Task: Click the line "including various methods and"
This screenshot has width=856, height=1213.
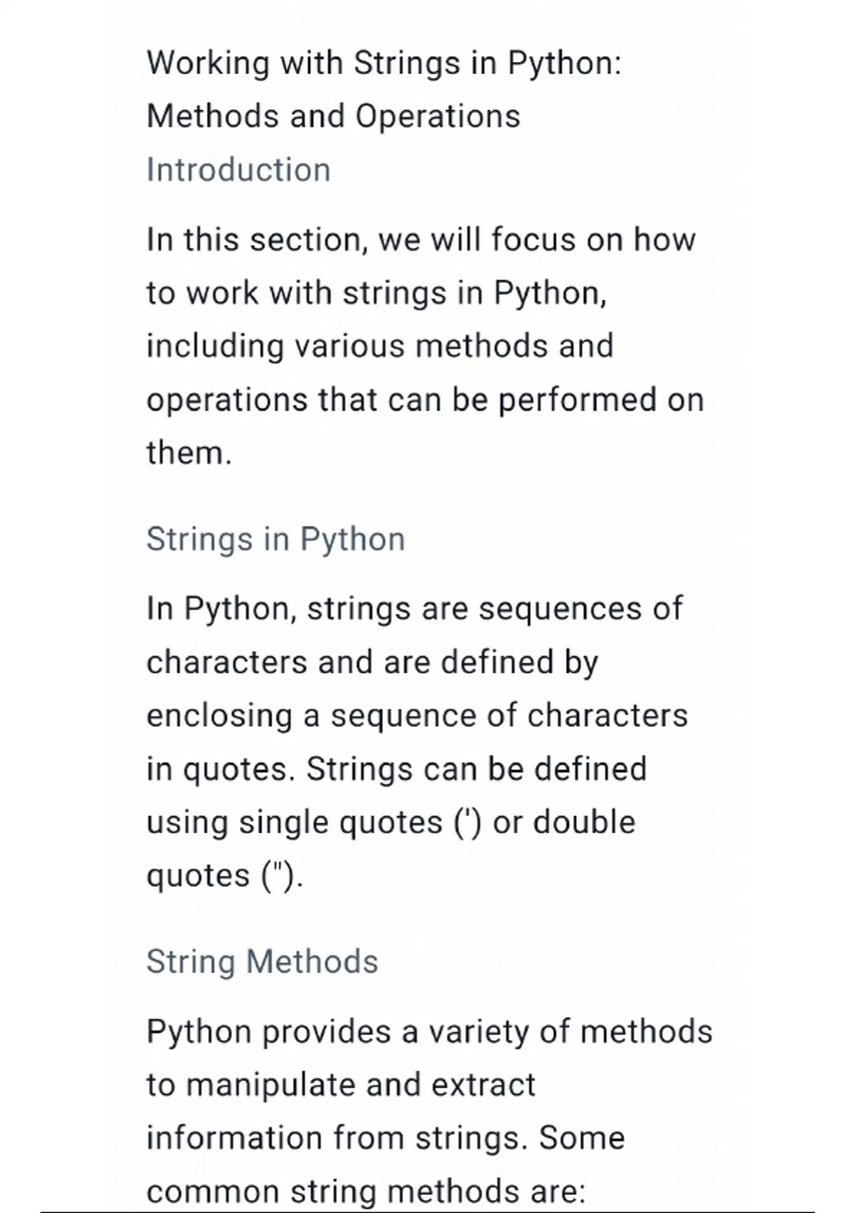Action: [x=379, y=346]
